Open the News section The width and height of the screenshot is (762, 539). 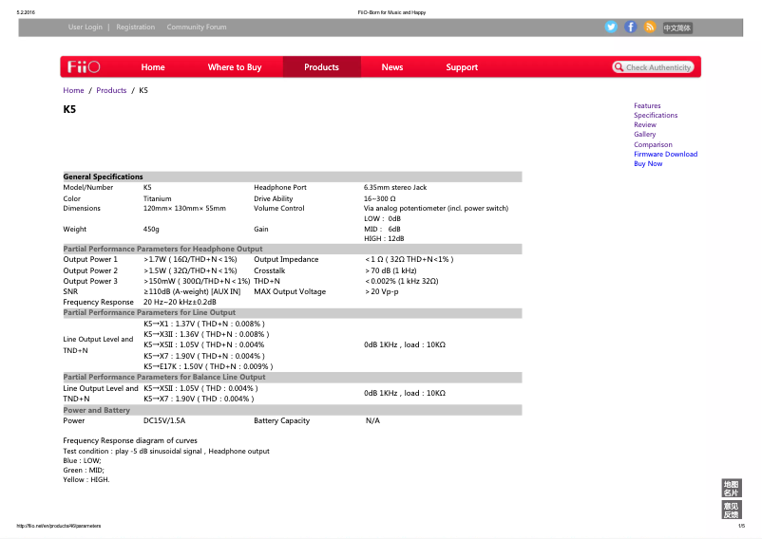(392, 67)
